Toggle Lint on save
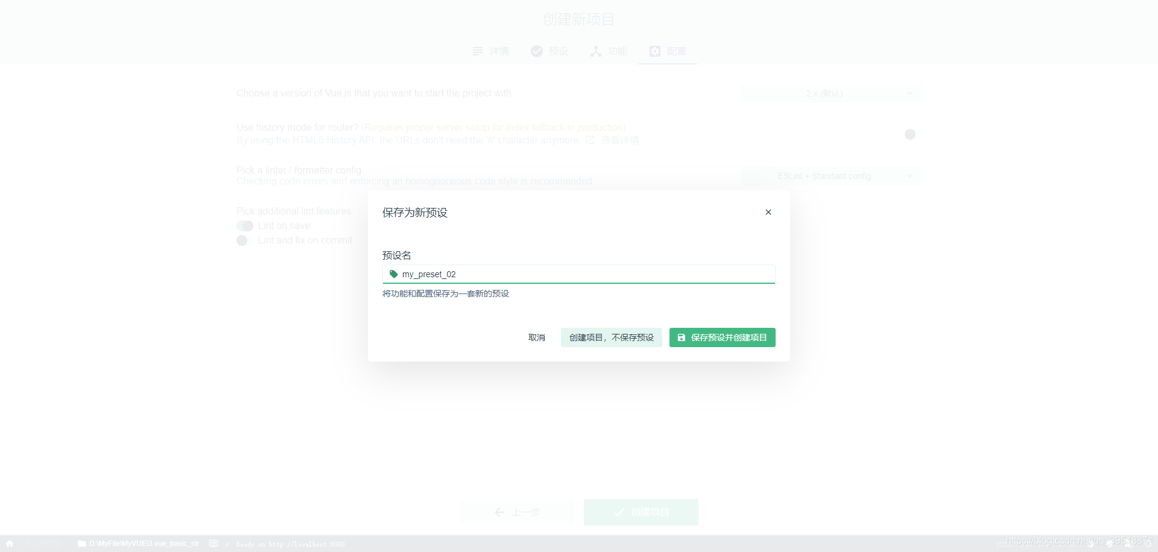This screenshot has height=552, width=1158. [x=244, y=226]
